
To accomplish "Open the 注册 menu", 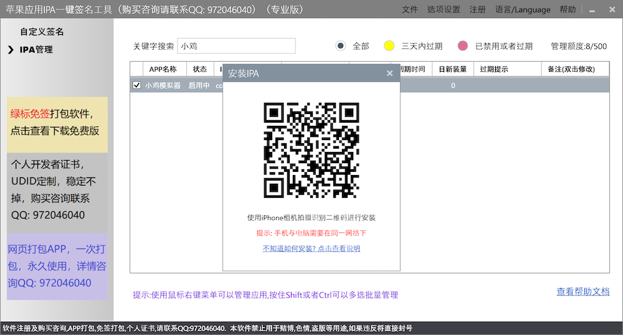I will pyautogui.click(x=478, y=9).
